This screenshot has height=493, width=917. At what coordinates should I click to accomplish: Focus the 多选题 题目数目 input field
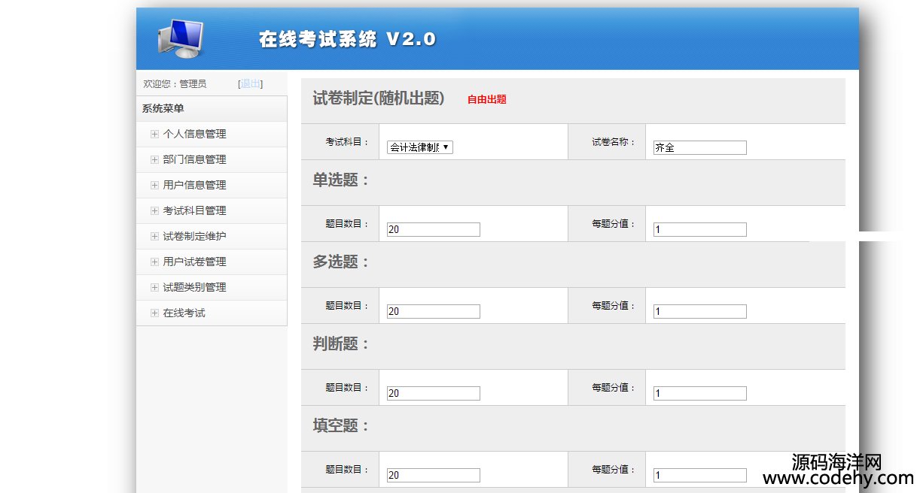tap(433, 312)
